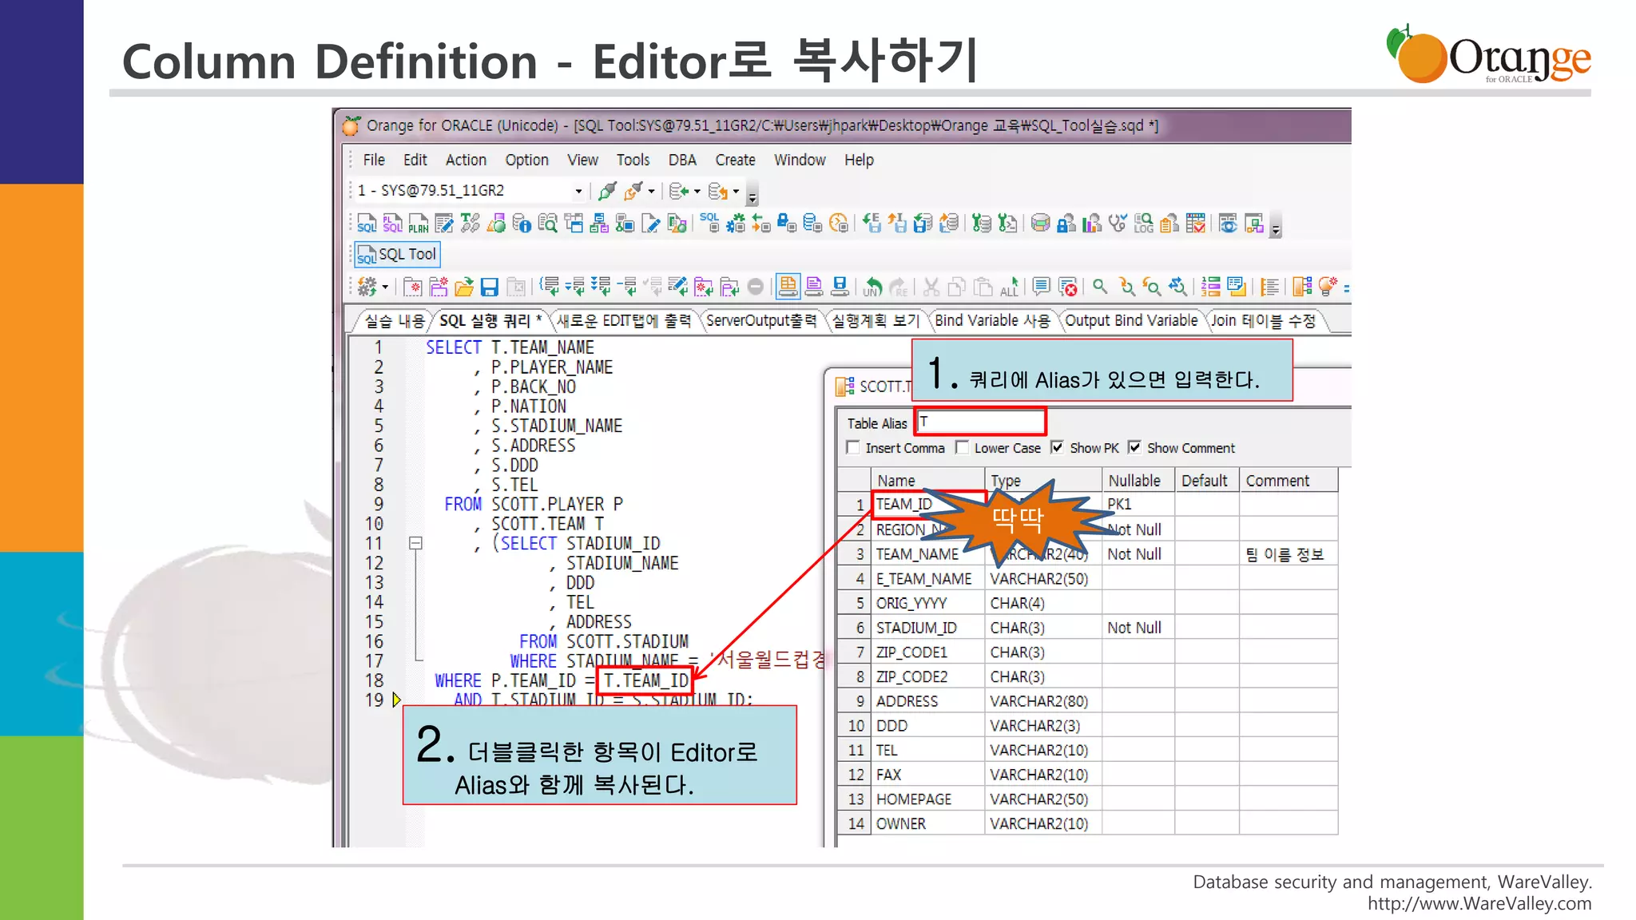This screenshot has height=920, width=1636.
Task: Click the Find magnifier icon
Action: [1100, 287]
